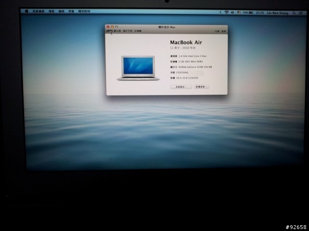Screen dimensions: 309x231
Task: Open the volume control icon
Action: click(233, 13)
